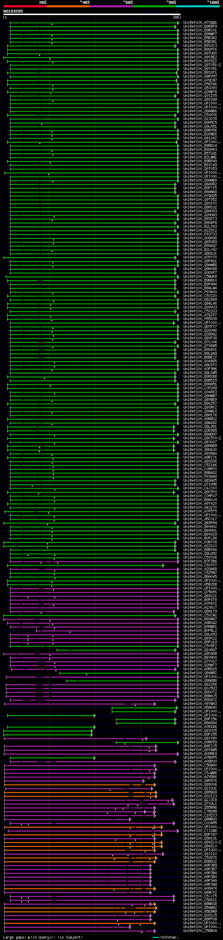Click the UniRef100_C5XCW2 label
The width and height of the screenshot is (223, 940).
tap(200, 615)
